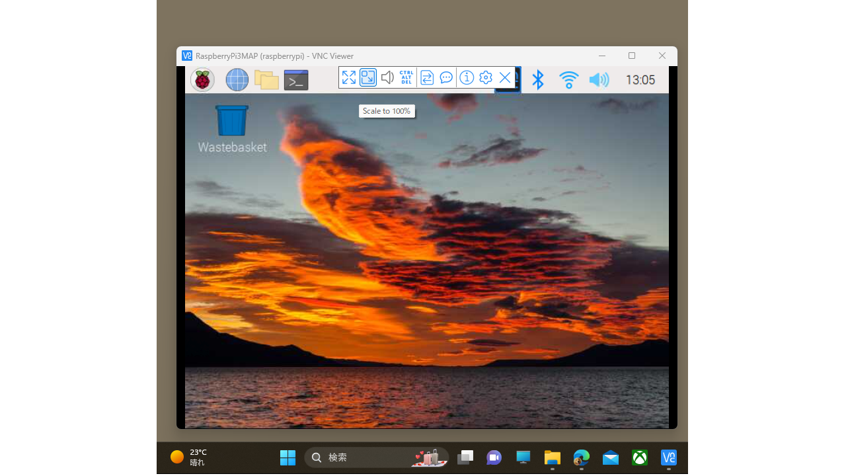
Task: Enter full screen mode in VNC toolbar
Action: click(348, 78)
